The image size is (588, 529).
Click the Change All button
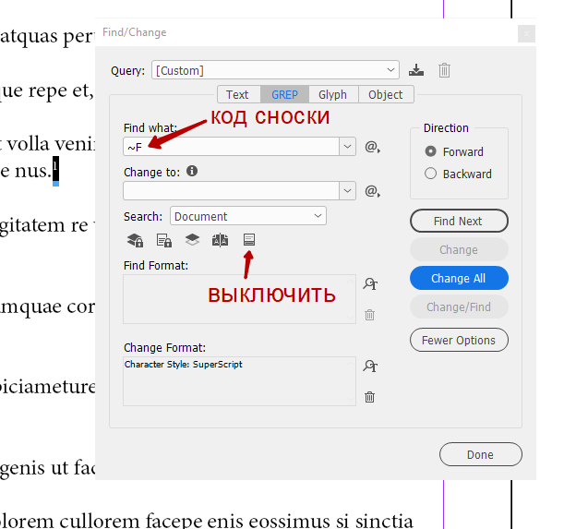459,278
